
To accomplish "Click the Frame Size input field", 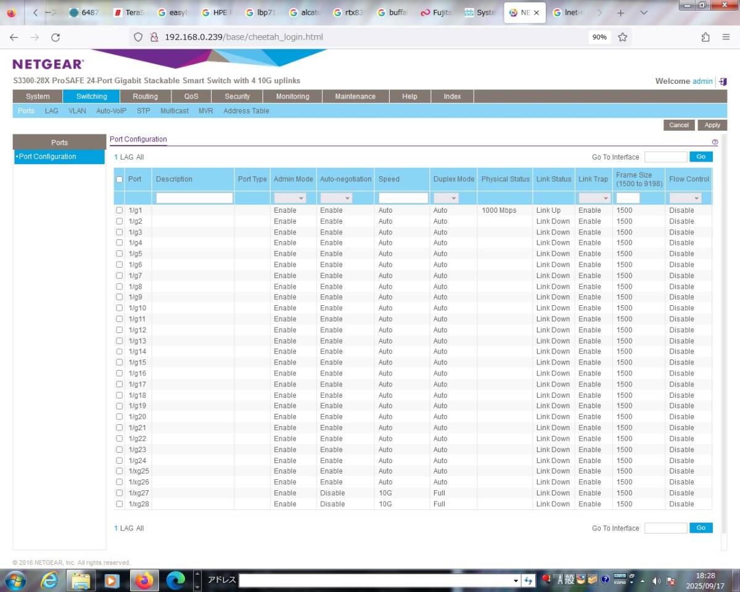I will pyautogui.click(x=628, y=198).
